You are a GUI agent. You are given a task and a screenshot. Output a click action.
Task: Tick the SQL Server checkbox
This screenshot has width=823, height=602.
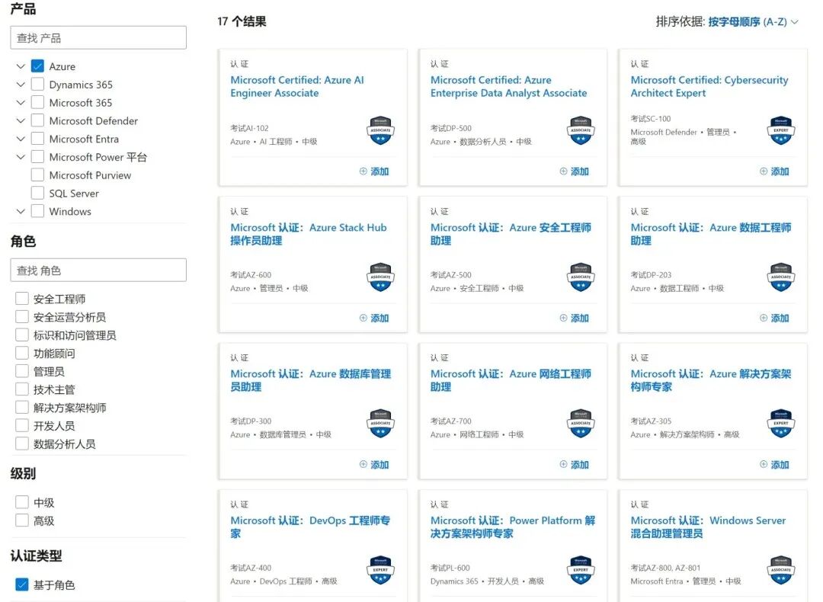pos(37,193)
